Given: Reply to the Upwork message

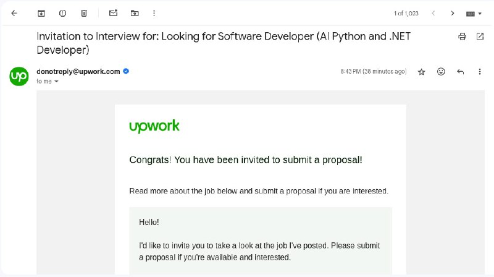Looking at the screenshot, I should pyautogui.click(x=460, y=72).
